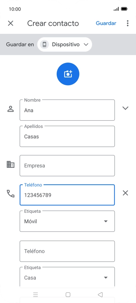The width and height of the screenshot is (136, 303).
Task: Open the three-dot overflow menu
Action: pyautogui.click(x=128, y=23)
